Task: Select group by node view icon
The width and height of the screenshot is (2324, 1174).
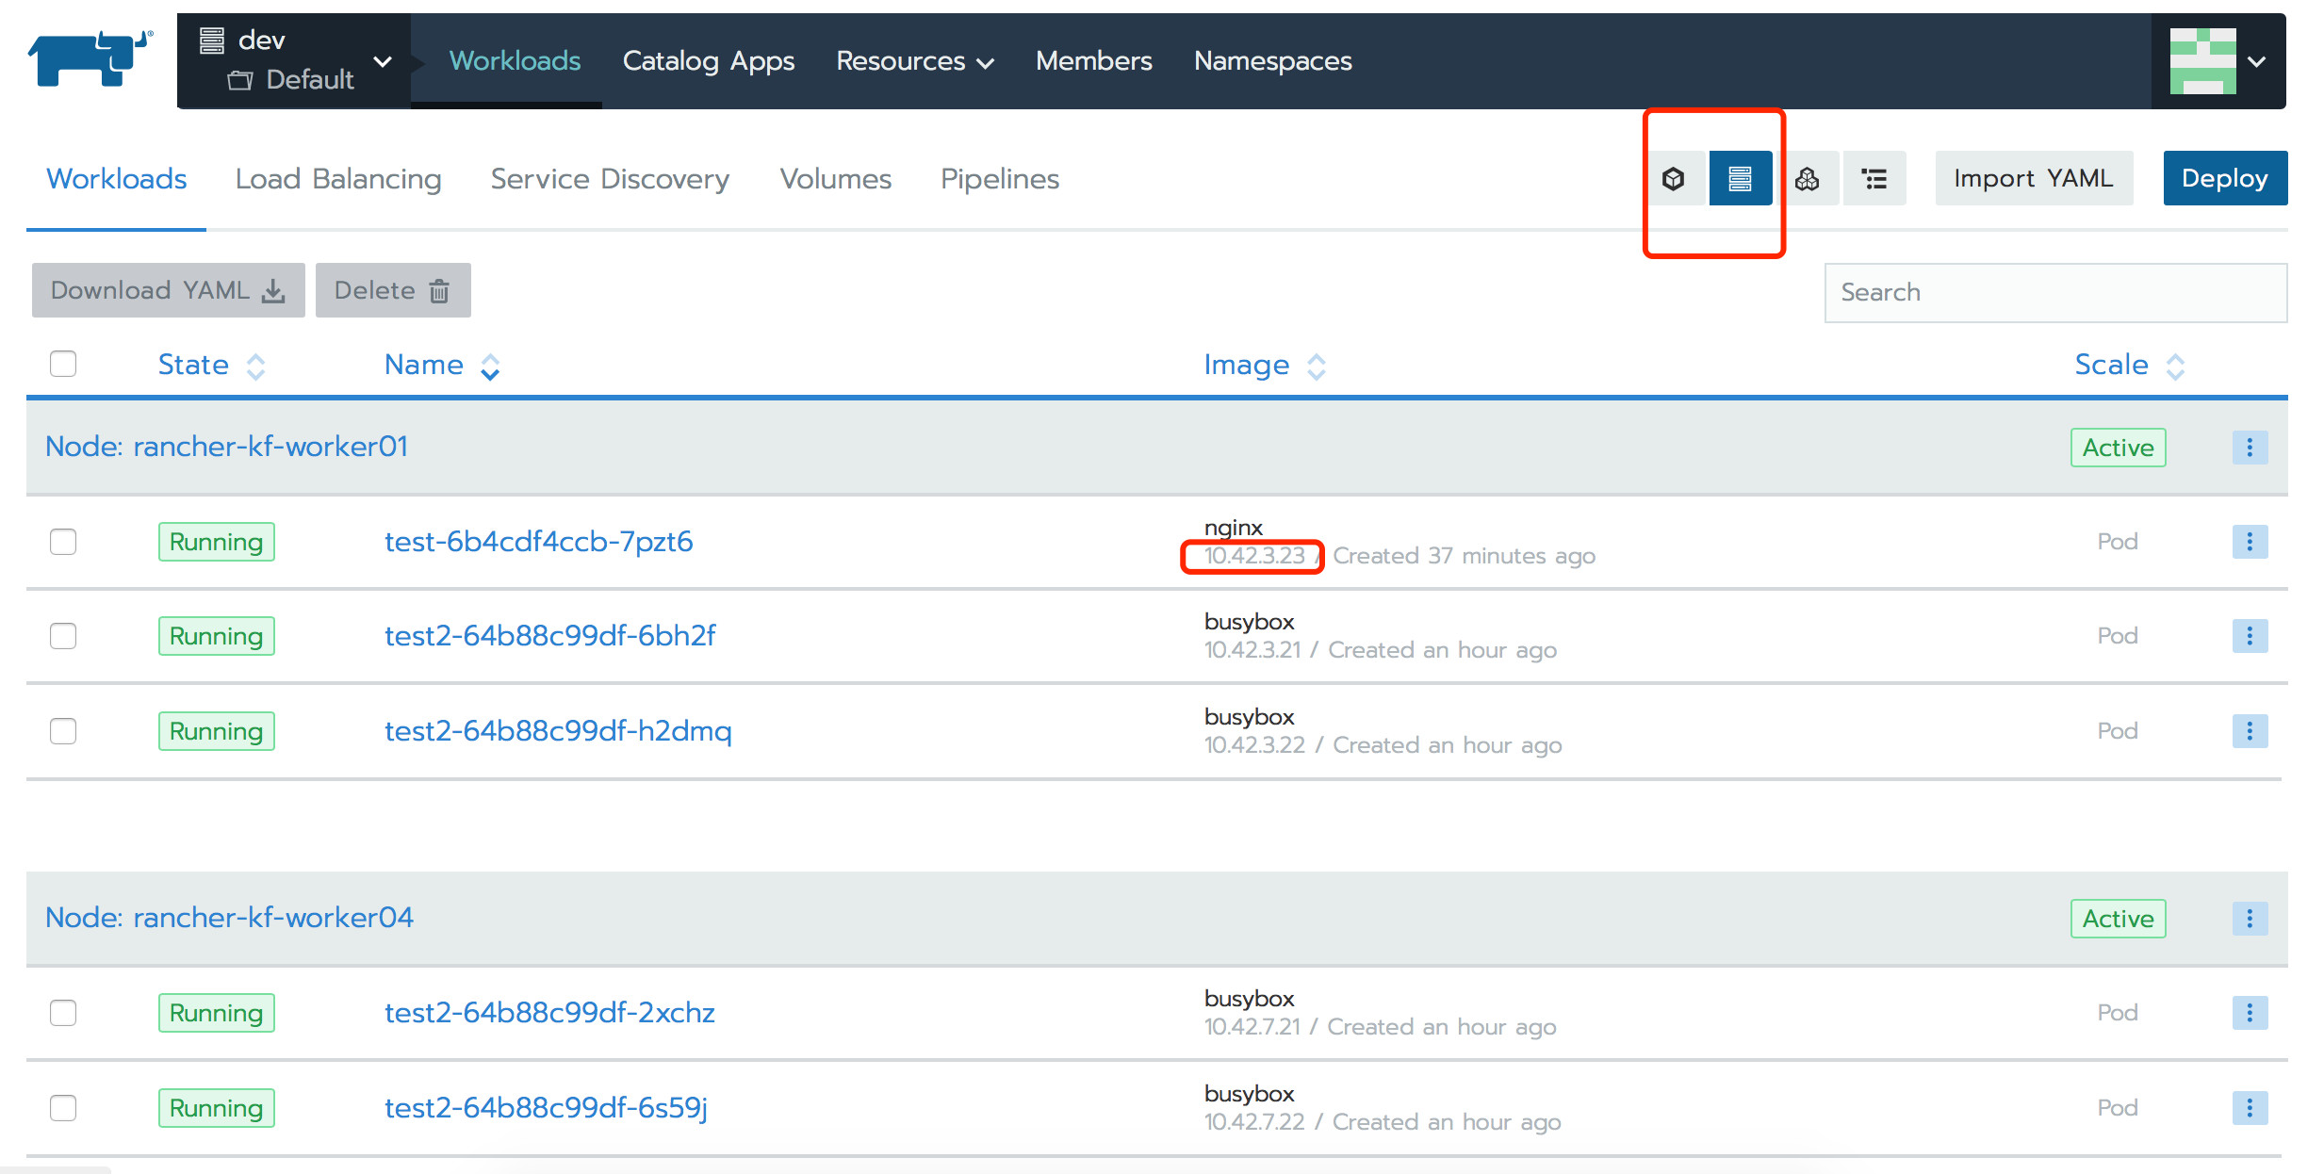Action: 1740,178
